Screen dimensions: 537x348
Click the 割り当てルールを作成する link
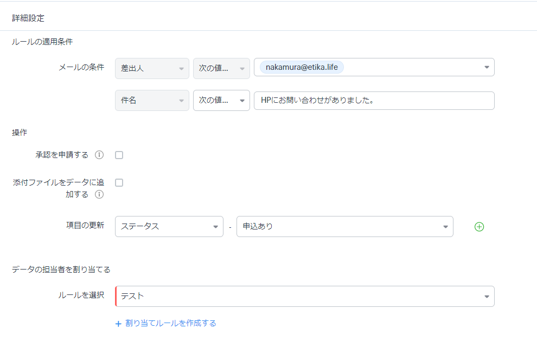pos(170,324)
